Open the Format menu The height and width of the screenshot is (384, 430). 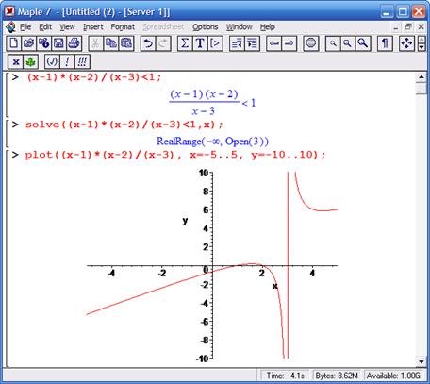[x=123, y=27]
